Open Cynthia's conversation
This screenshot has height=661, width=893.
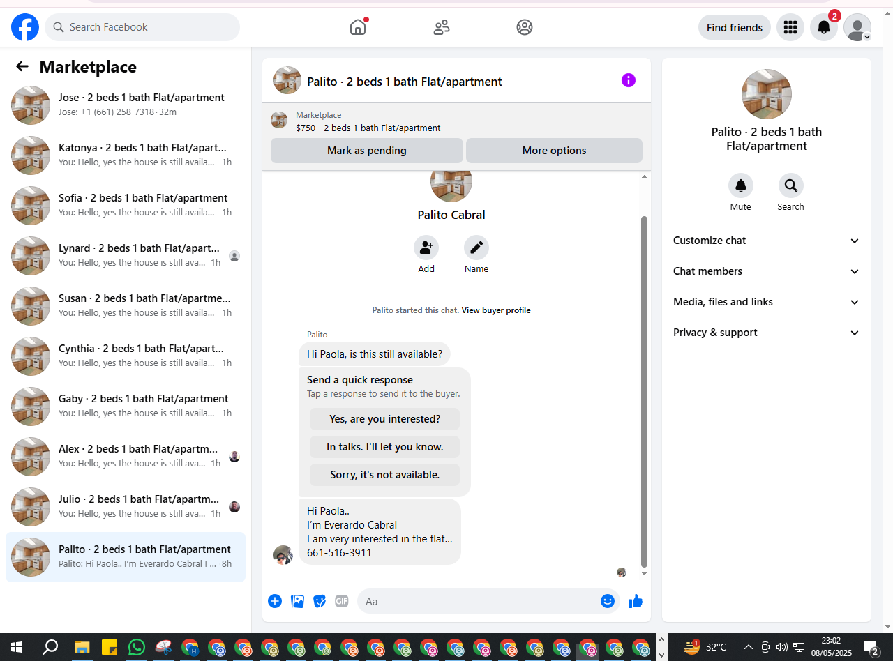pos(126,356)
